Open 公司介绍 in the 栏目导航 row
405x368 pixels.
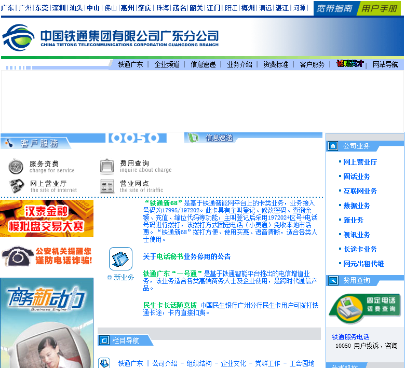pos(165,364)
